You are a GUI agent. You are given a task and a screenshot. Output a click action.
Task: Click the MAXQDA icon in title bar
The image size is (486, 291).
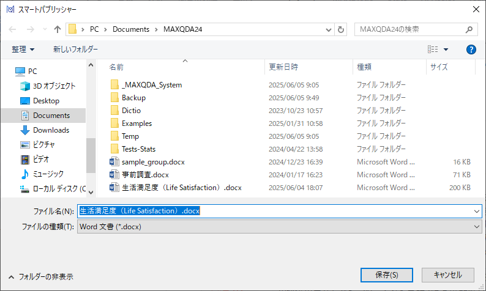click(10, 10)
